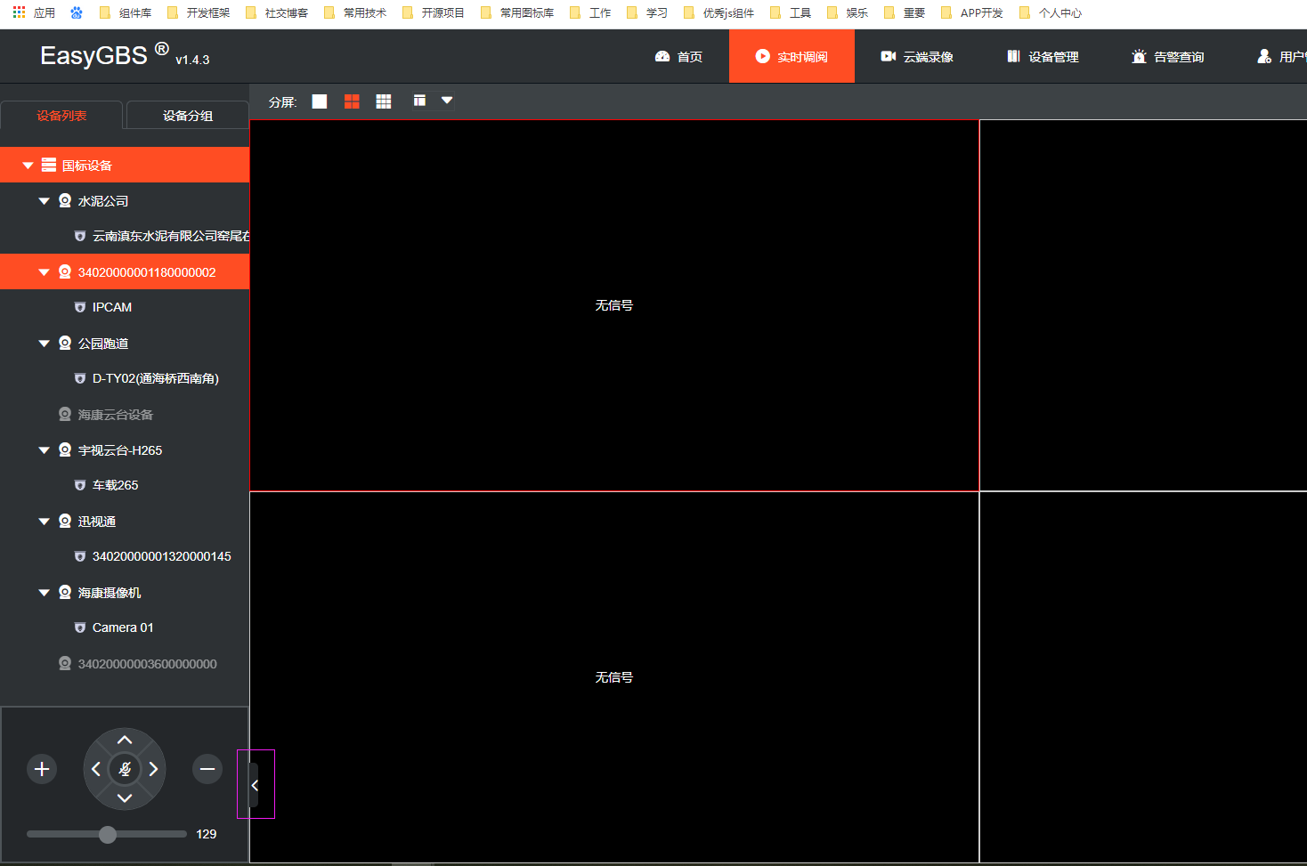Viewport: 1307px width, 866px height.
Task: Click the 迅视通 camera device icon
Action: tap(65, 521)
